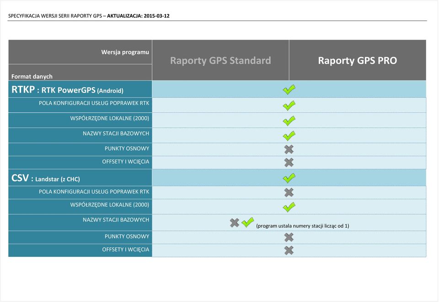Image resolution: width=439 pixels, height=302 pixels.
Task: Click the Format danych header label
Action: coord(32,76)
